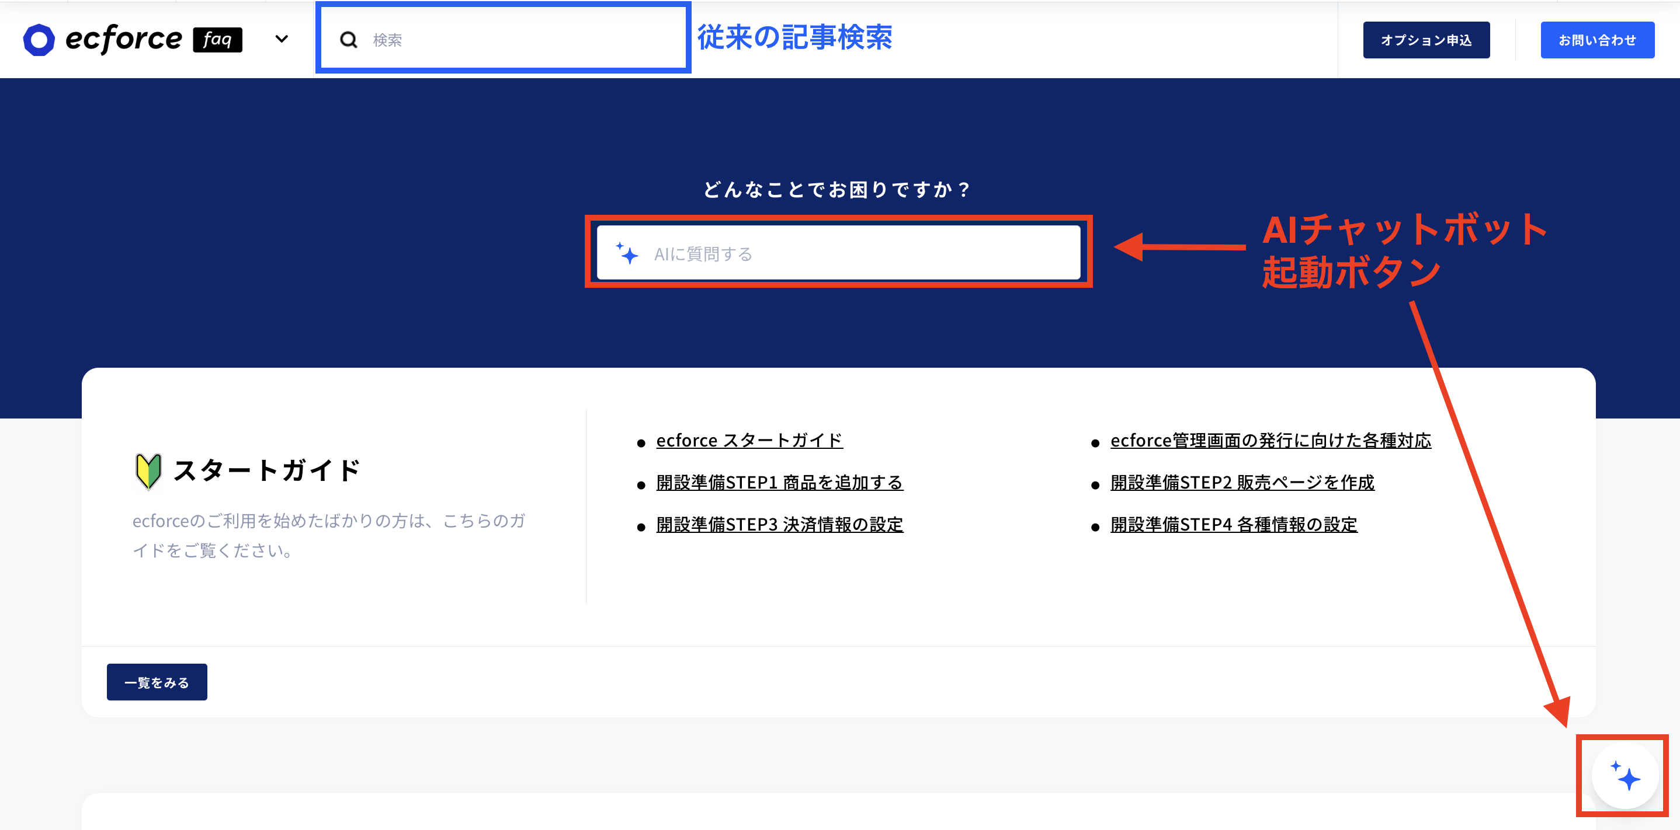1680x830 pixels.
Task: Open 開設準備STEP1 商品を追加する link
Action: coord(779,482)
